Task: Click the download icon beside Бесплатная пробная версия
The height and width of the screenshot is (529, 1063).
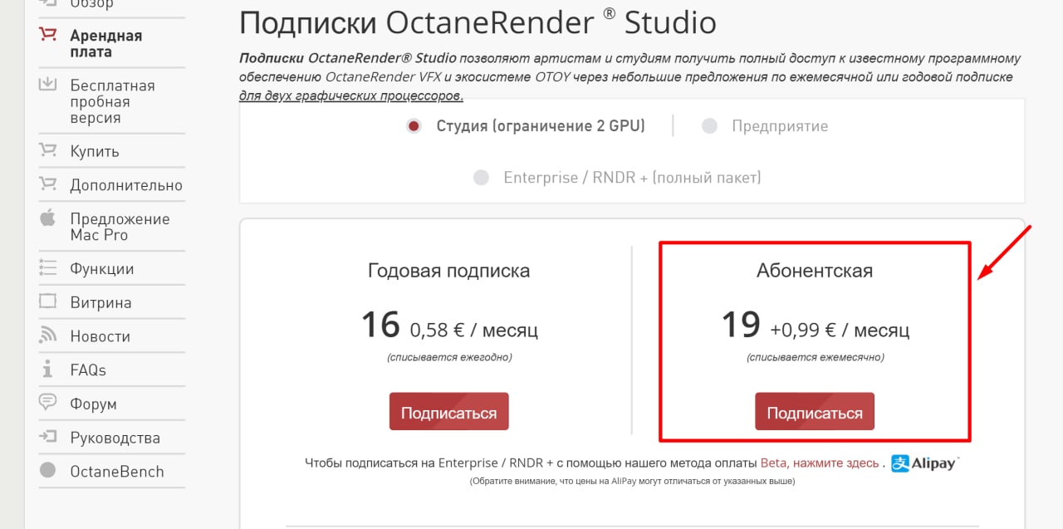Action: click(47, 84)
